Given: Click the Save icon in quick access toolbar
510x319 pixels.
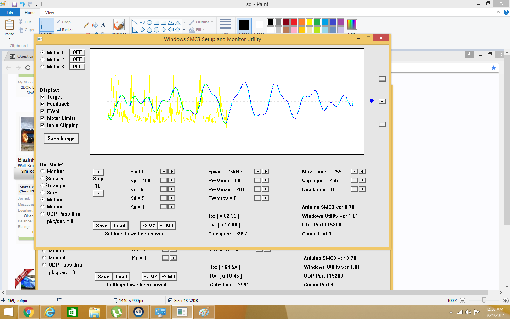Looking at the screenshot, I should coord(15,4).
